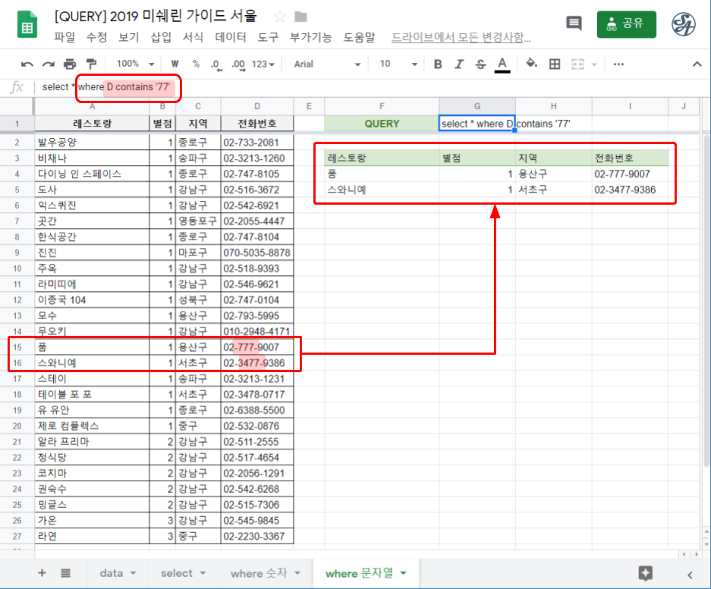Select the paint format tool
This screenshot has height=589, width=711.
coord(91,64)
